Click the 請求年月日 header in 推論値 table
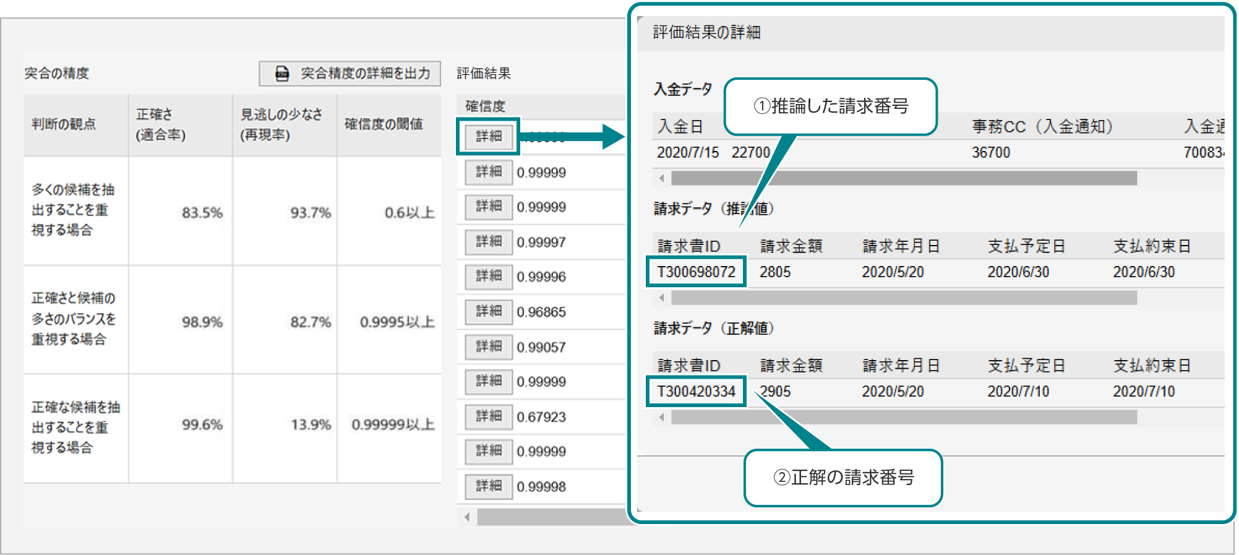Viewport: 1239px width, 555px height. click(901, 246)
